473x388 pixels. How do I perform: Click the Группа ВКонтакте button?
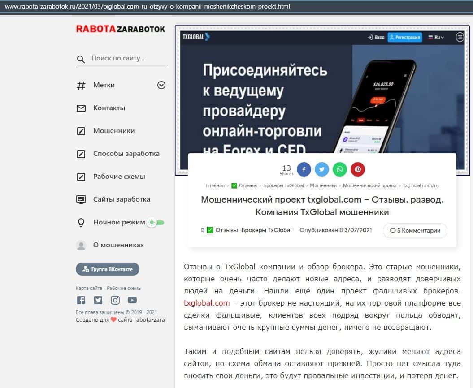click(108, 269)
